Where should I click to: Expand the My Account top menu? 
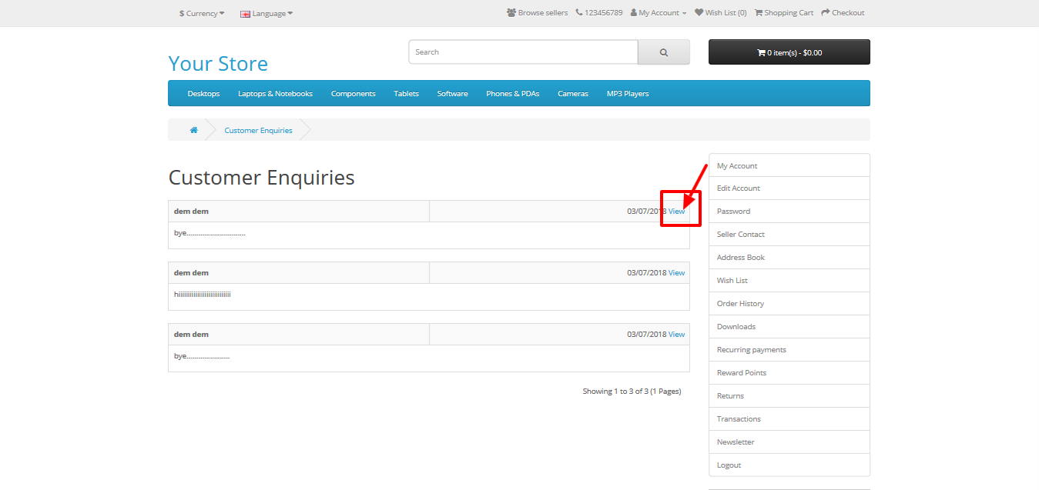(x=658, y=13)
